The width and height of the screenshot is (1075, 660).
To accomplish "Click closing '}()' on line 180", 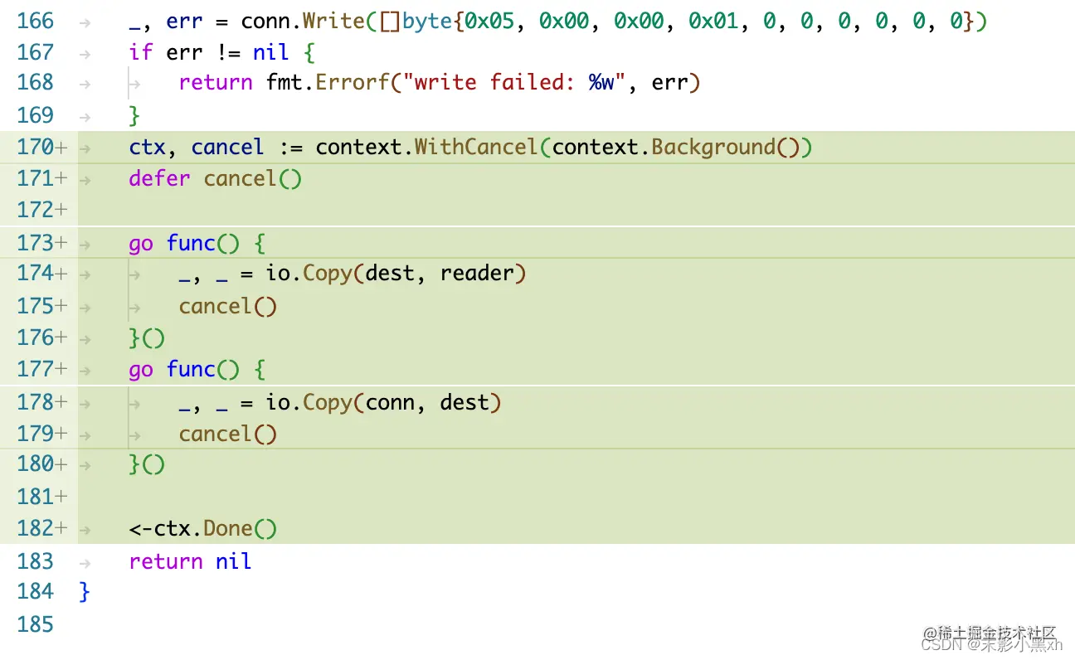I will 147,463.
